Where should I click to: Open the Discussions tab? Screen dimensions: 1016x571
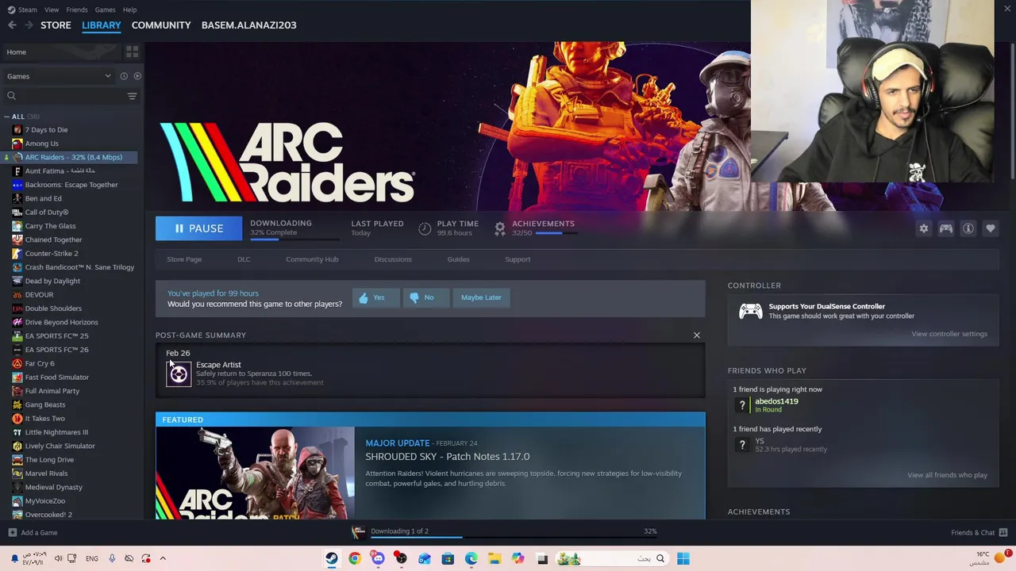pyautogui.click(x=393, y=259)
